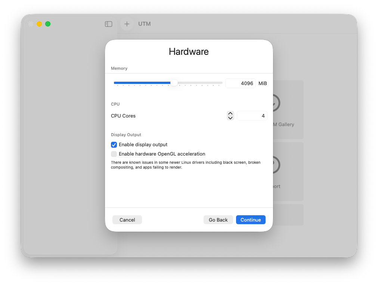The width and height of the screenshot is (378, 285).
Task: Click the plus icon to add VM
Action: coord(127,24)
